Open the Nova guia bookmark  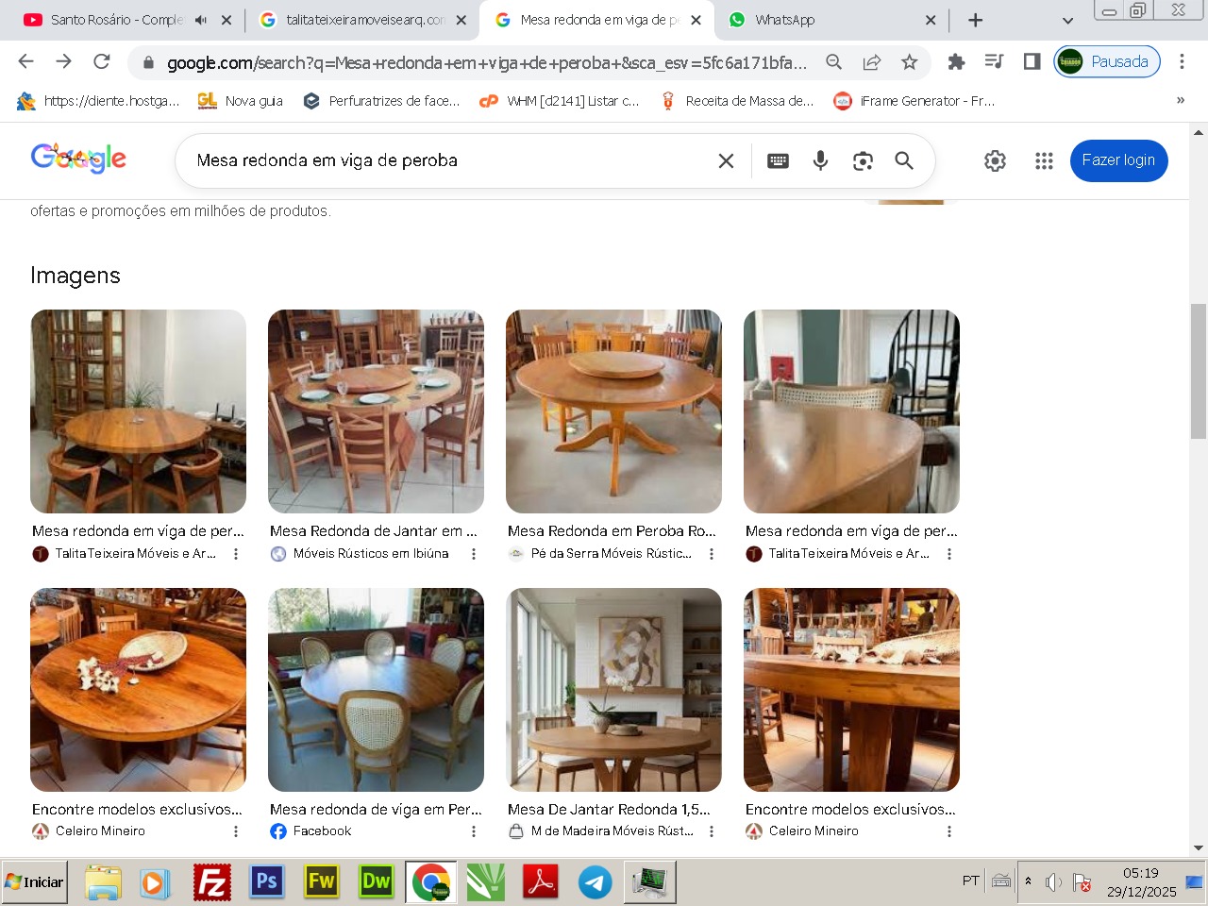[241, 101]
